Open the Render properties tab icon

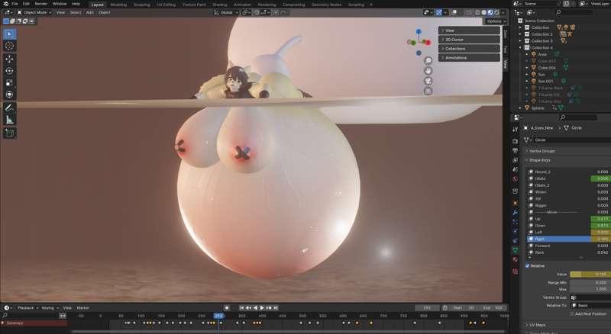point(515,141)
